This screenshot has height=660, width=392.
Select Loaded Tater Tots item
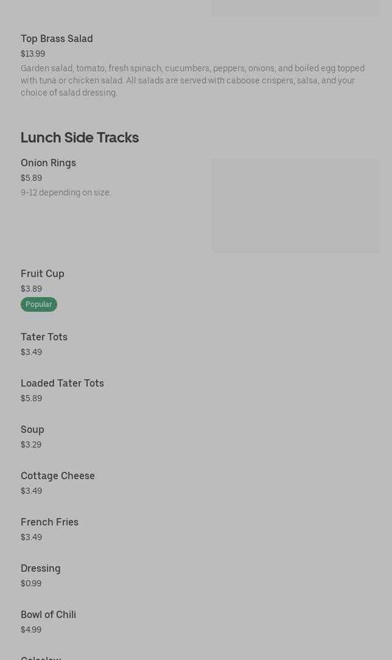pyautogui.click(x=62, y=384)
